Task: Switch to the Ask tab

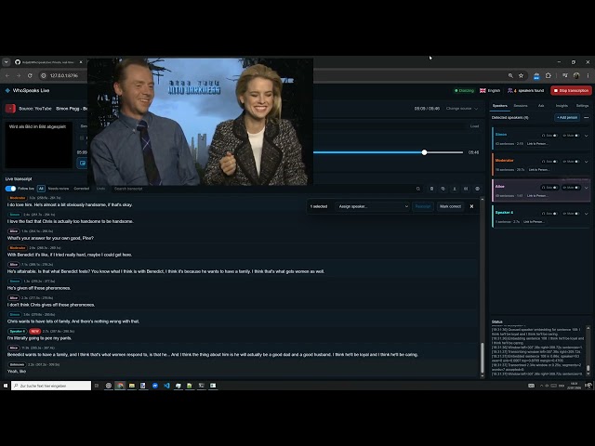Action: click(x=541, y=106)
